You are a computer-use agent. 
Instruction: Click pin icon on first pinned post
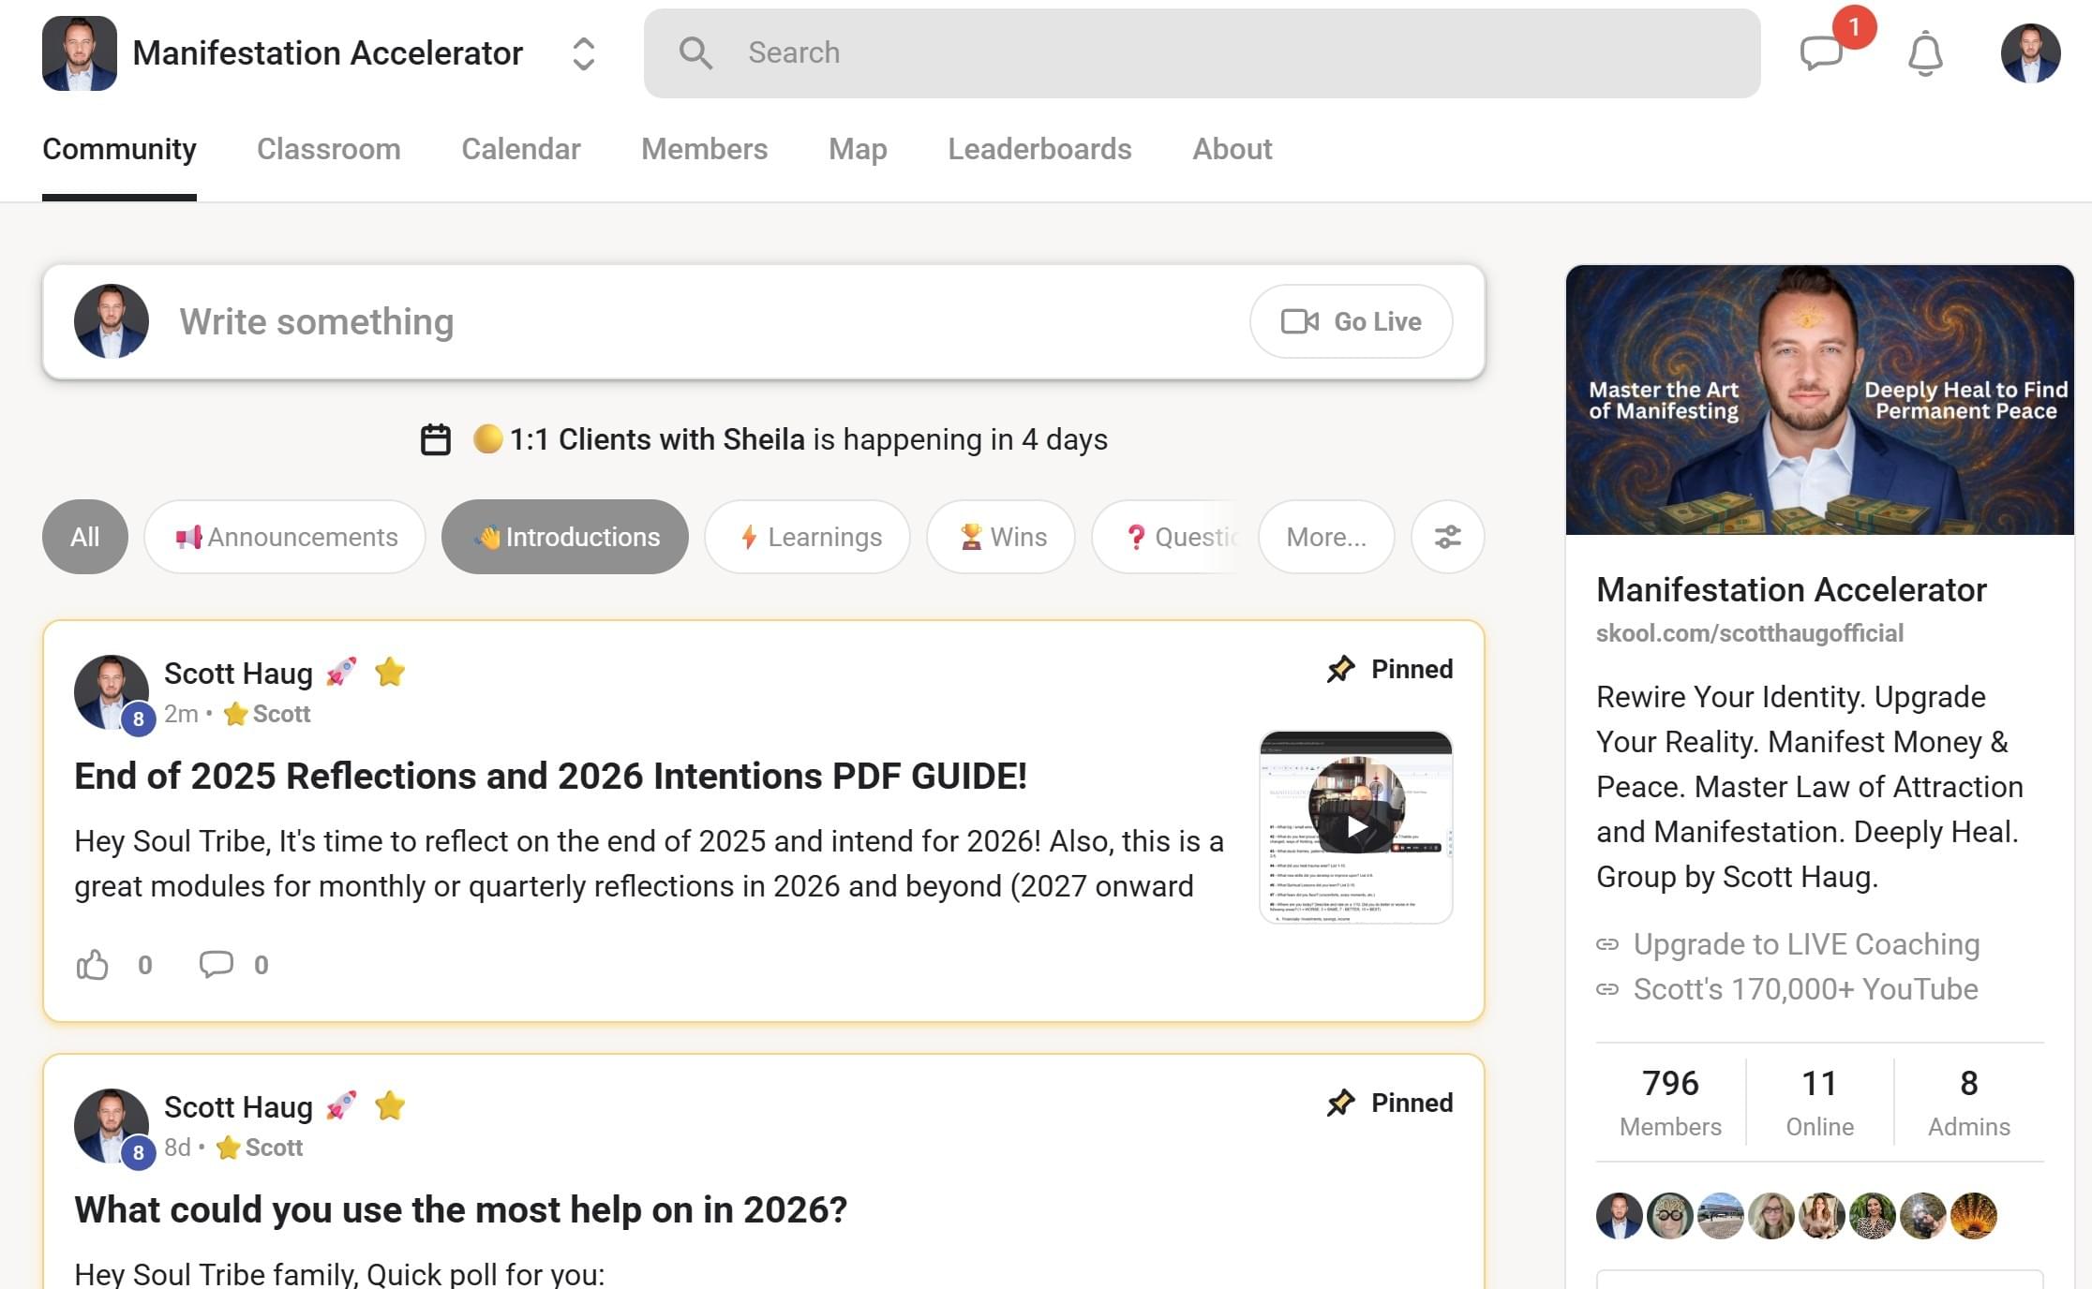[1340, 669]
